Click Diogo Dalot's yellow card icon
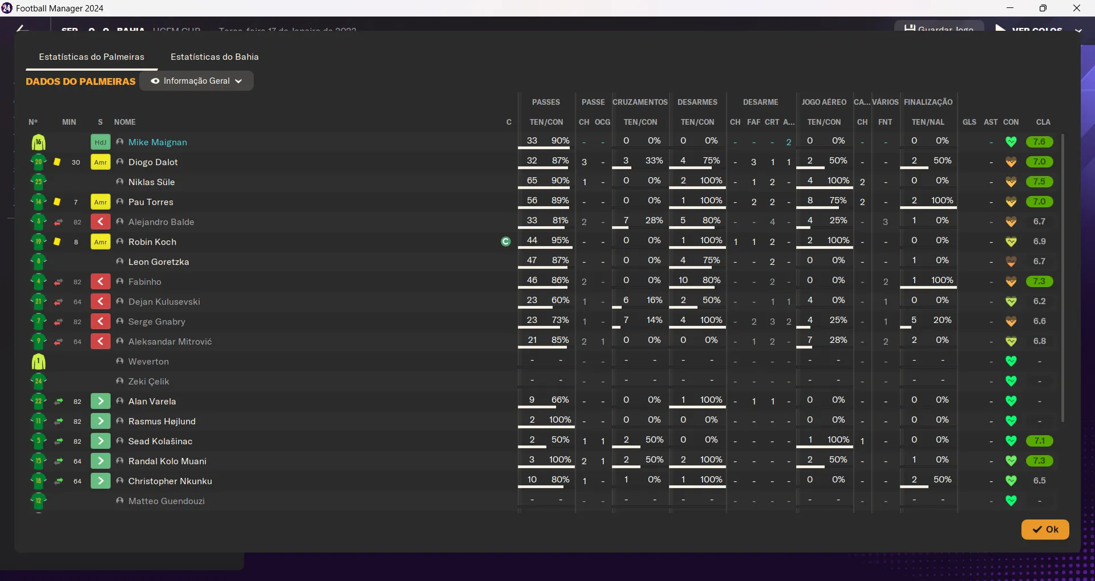Viewport: 1095px width, 581px height. pos(57,162)
